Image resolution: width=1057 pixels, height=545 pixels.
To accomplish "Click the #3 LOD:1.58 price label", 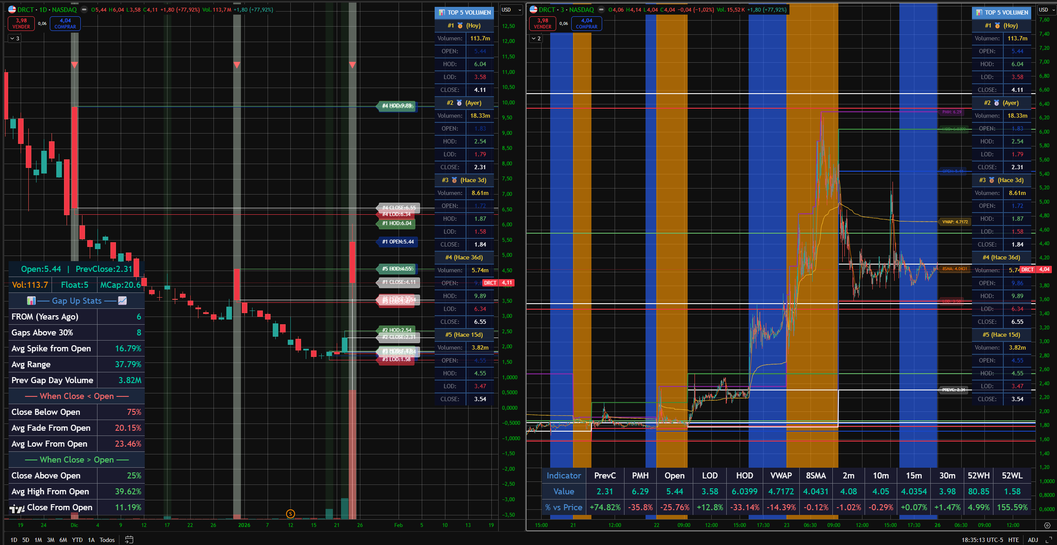I will tap(396, 359).
